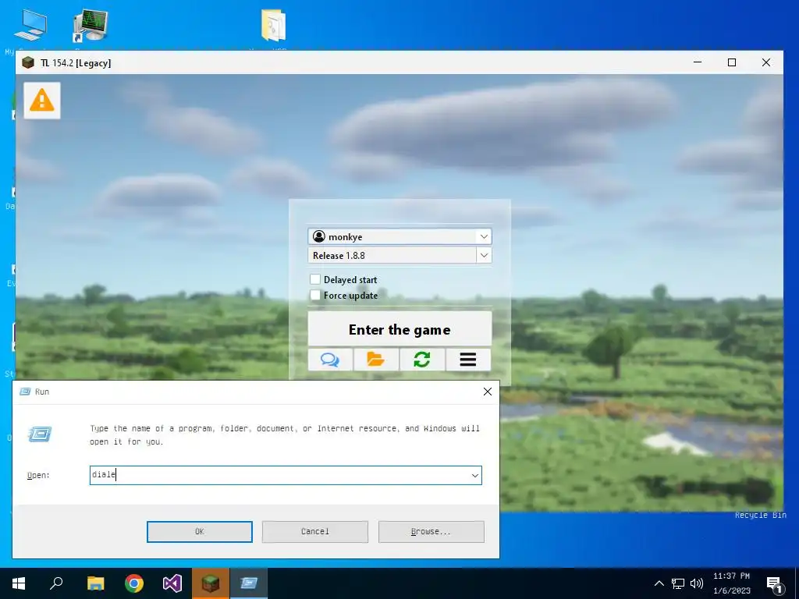This screenshot has height=599, width=799.
Task: Click the Run program icon inside the dialog
Action: pyautogui.click(x=41, y=434)
